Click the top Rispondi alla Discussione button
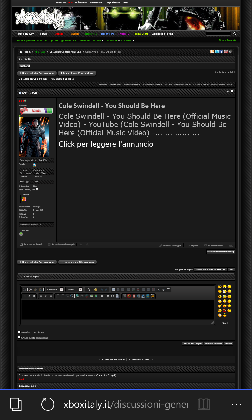Screen dimensions: 252x420 [x=37, y=73]
